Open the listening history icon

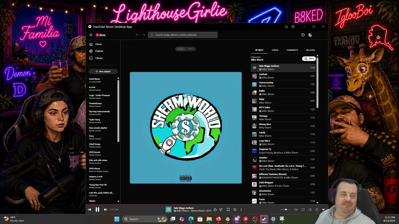(303, 35)
